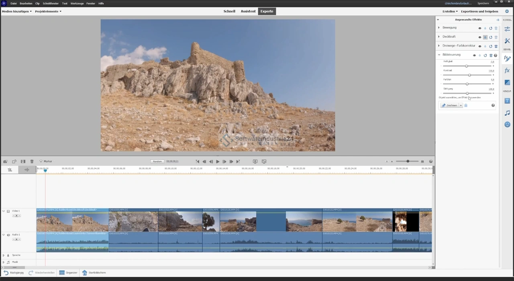Delete the Dreiwege-Farbkorrektur effect with trash icon
Image resolution: width=514 pixels, height=281 pixels.
point(496,46)
